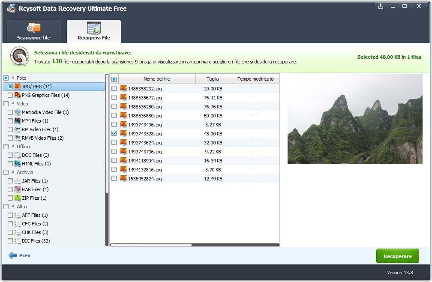Go back with the Prev link
Image resolution: width=432 pixels, height=282 pixels.
[20, 255]
